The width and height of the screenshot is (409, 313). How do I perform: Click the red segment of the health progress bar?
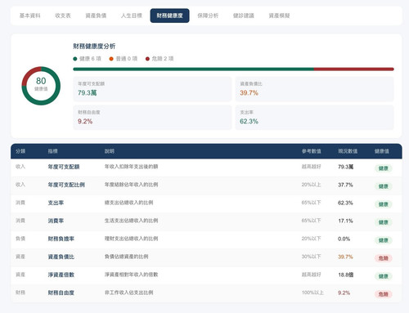pos(354,69)
